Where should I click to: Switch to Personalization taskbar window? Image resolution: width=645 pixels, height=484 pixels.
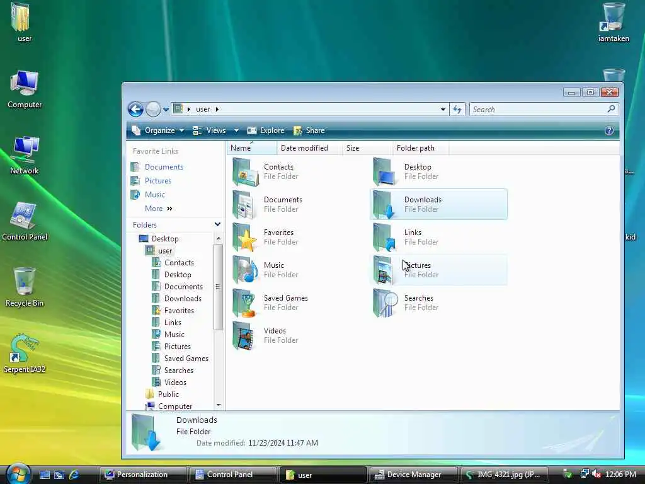(x=142, y=475)
